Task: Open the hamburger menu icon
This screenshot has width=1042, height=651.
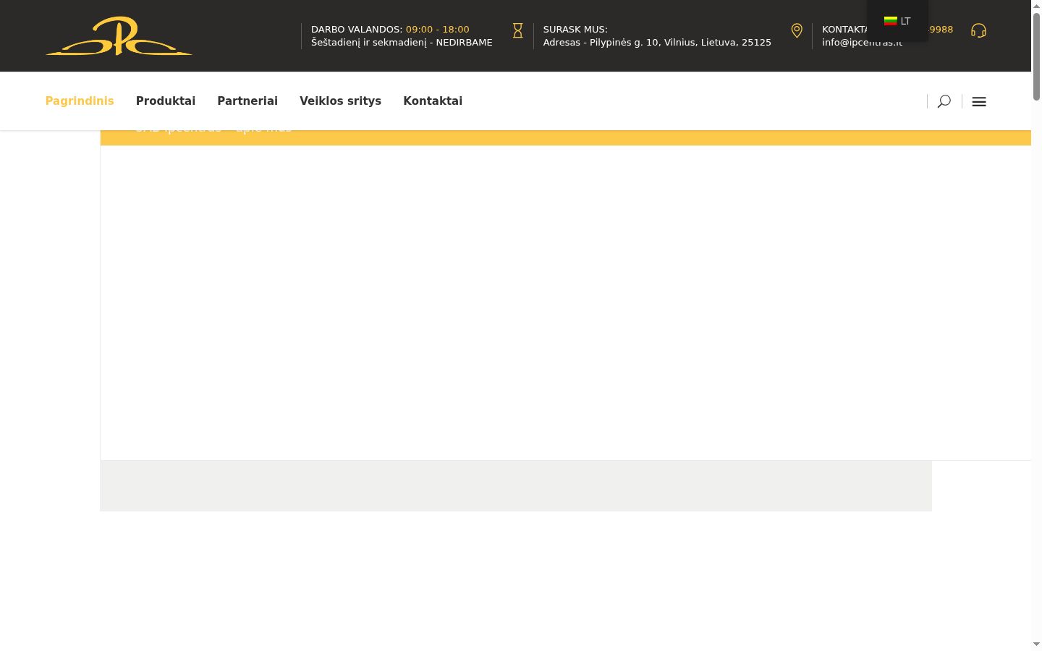Action: point(979,102)
